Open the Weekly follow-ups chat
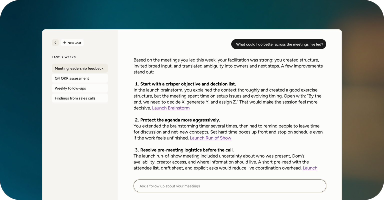 [x=80, y=88]
